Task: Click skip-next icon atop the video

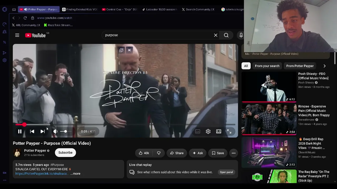Action: (129, 50)
